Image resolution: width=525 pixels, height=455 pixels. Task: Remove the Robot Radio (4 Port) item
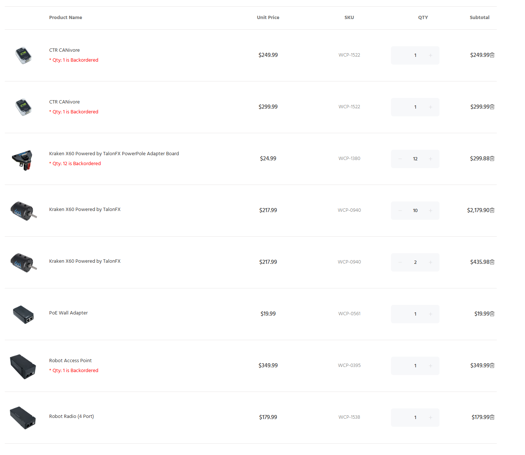click(492, 417)
